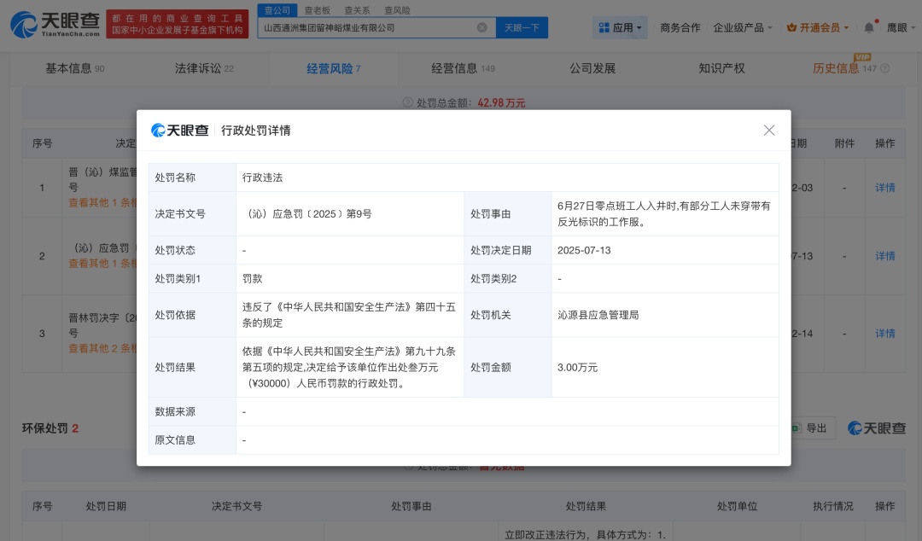Expand the 企业级产品 menu
Viewport: 922px width, 541px height.
[742, 27]
